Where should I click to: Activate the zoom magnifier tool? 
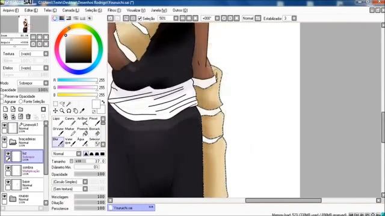tap(62, 111)
